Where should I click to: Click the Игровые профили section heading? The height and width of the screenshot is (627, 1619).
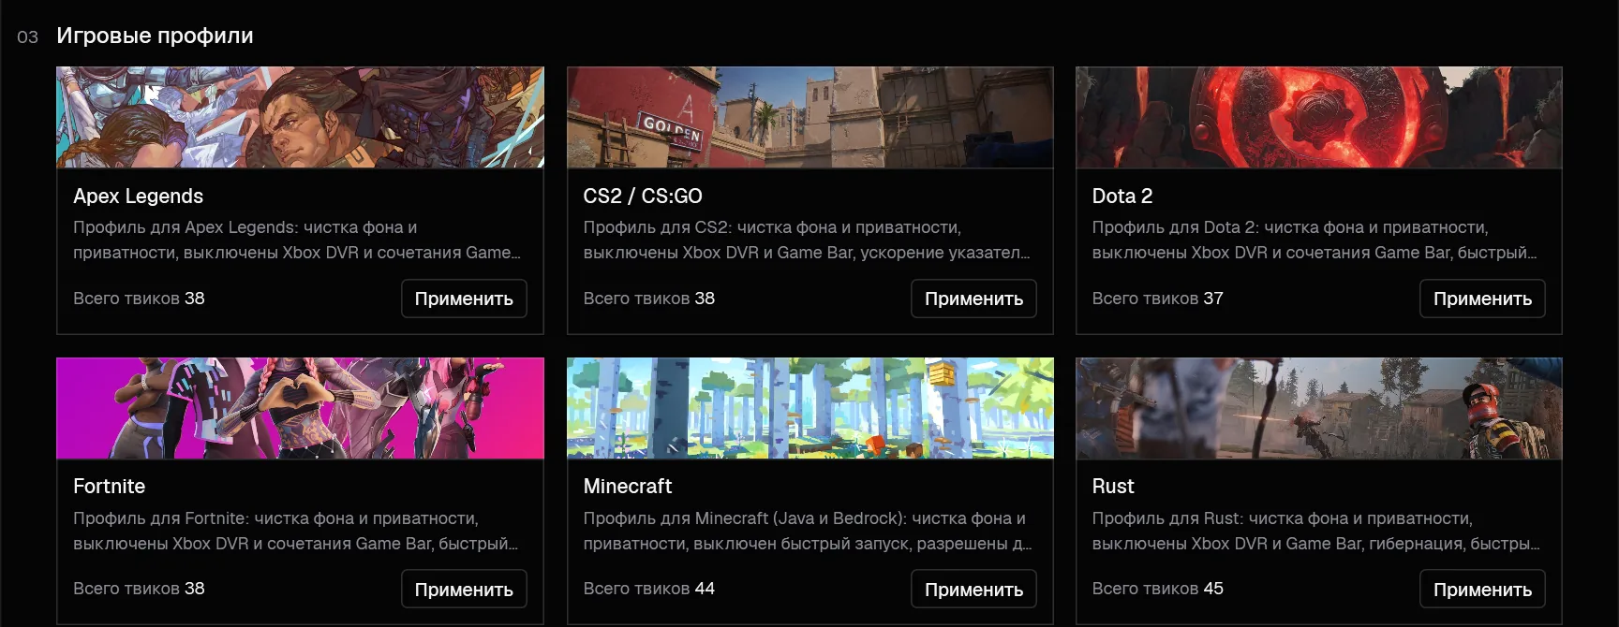pos(155,36)
